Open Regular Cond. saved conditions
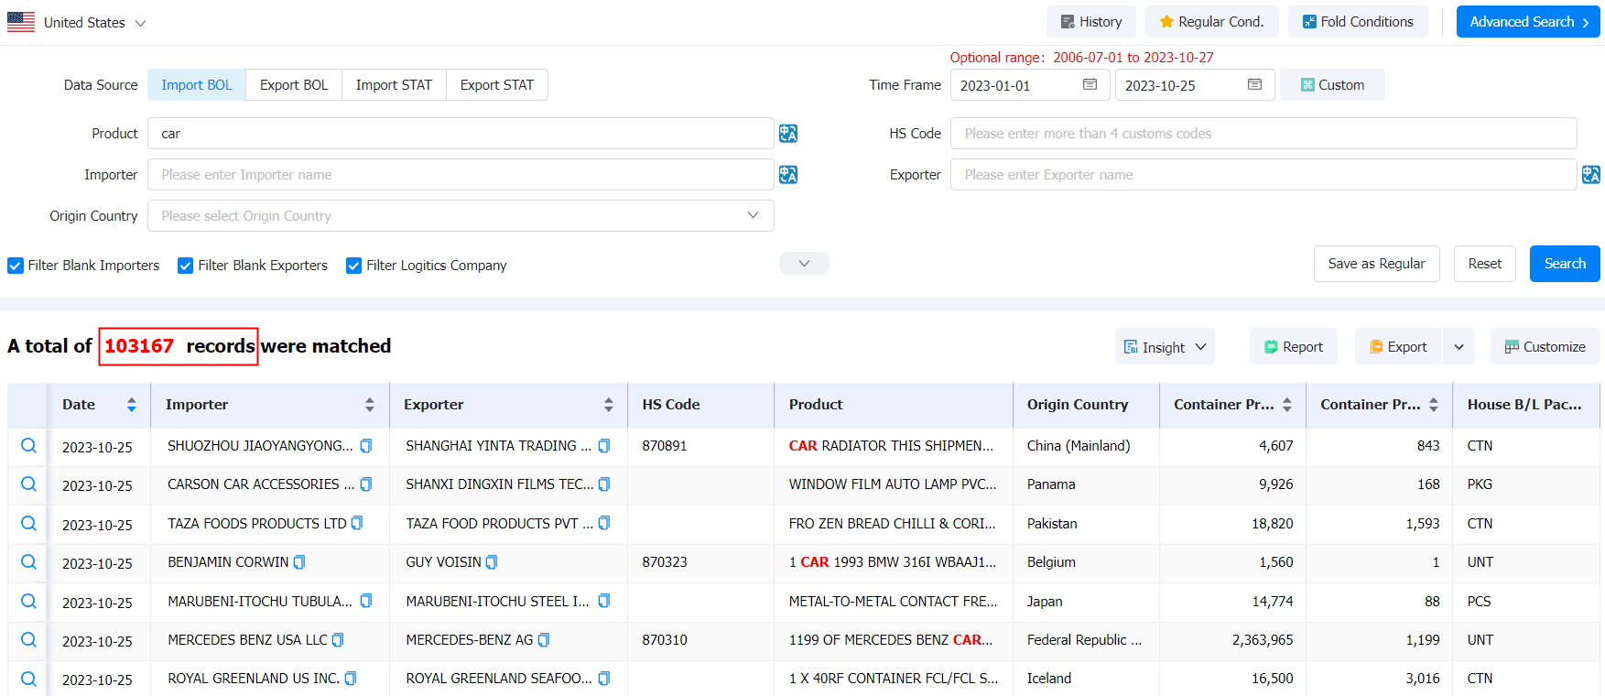1605x696 pixels. 1212,22
